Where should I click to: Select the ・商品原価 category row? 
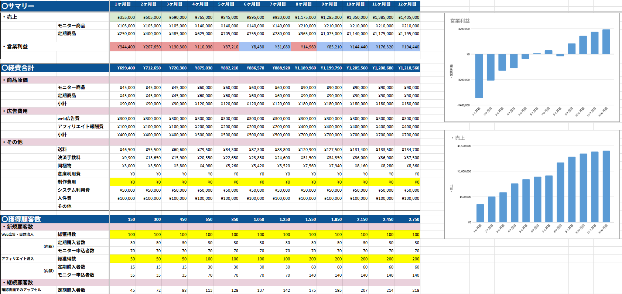pyautogui.click(x=210, y=80)
